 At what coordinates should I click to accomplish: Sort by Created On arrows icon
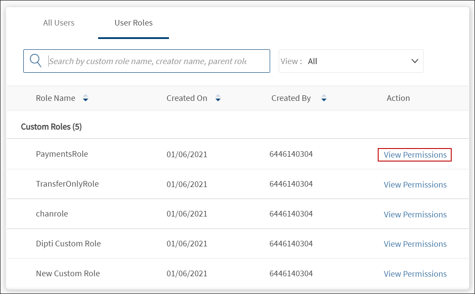point(218,98)
